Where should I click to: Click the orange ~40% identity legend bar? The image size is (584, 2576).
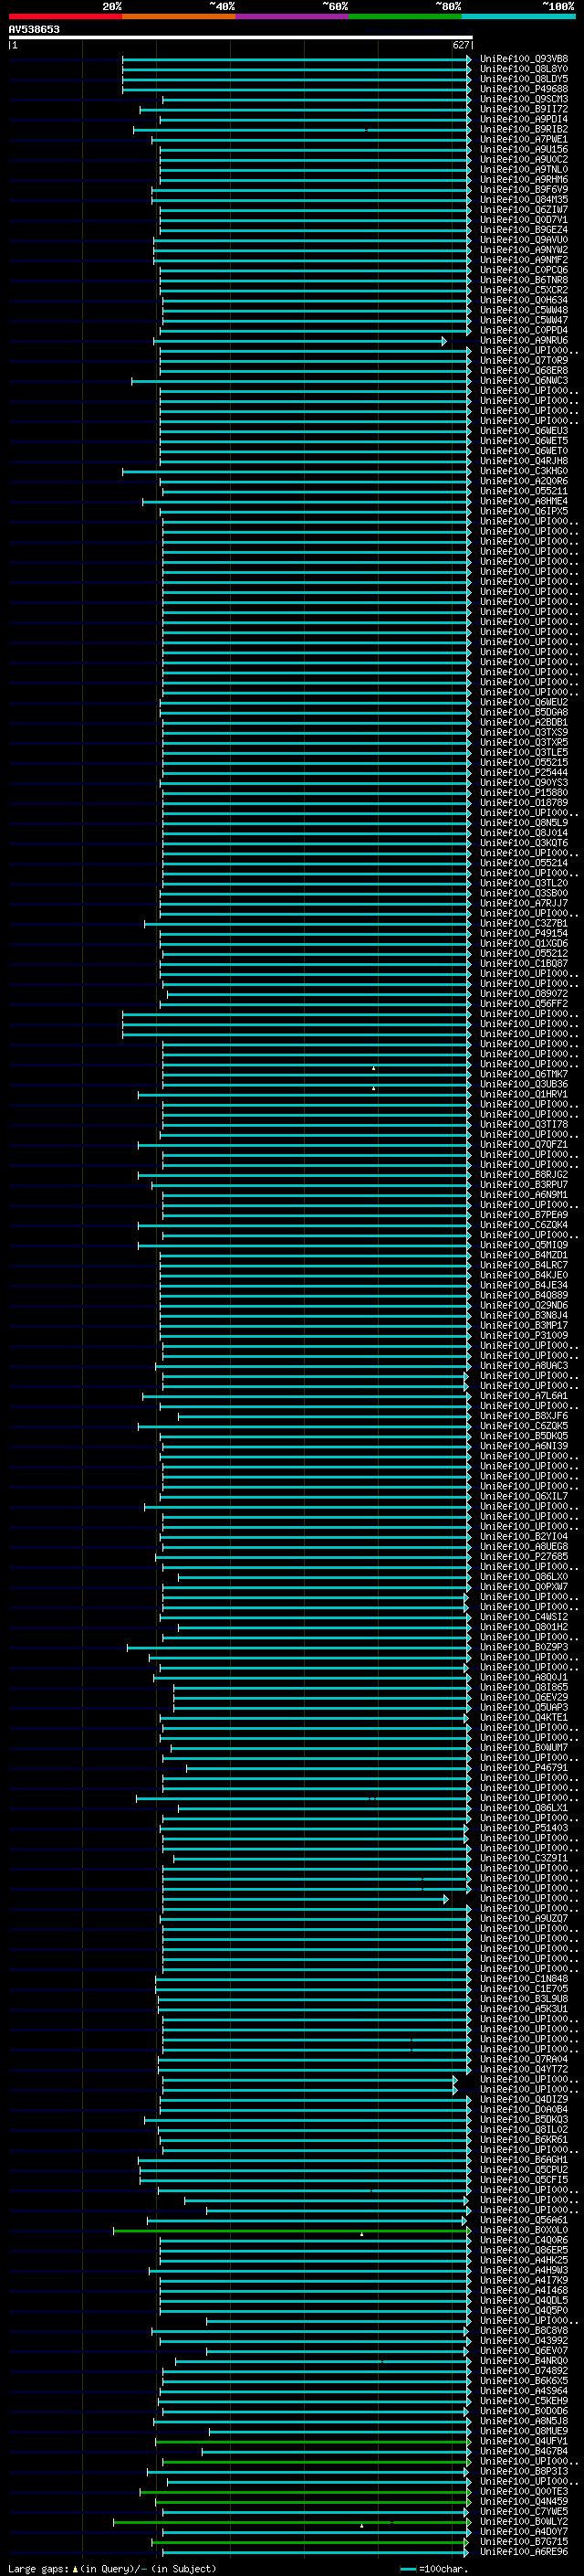click(179, 16)
